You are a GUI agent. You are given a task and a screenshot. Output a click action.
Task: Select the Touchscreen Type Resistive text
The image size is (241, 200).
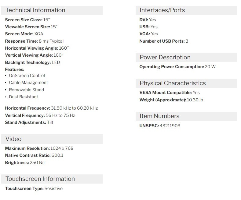click(x=53, y=188)
